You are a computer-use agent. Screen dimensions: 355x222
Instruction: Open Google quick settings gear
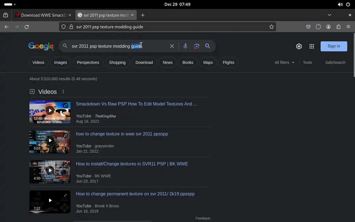(x=299, y=46)
